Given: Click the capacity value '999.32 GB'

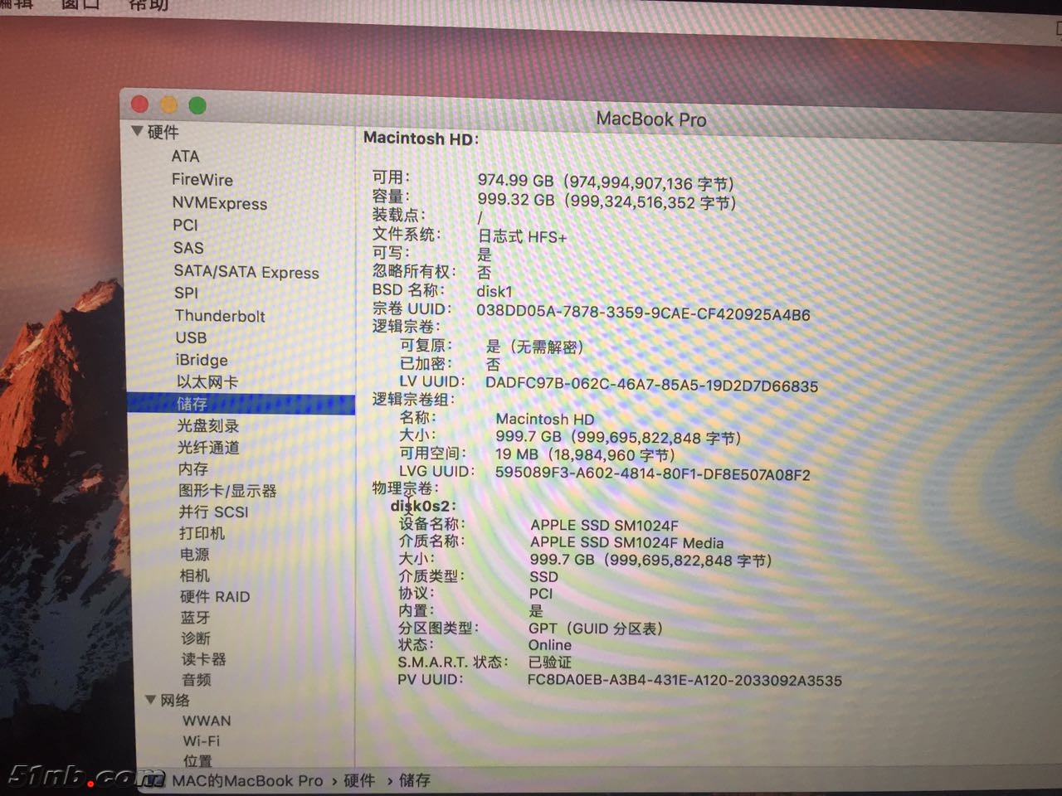Looking at the screenshot, I should pyautogui.click(x=515, y=200).
